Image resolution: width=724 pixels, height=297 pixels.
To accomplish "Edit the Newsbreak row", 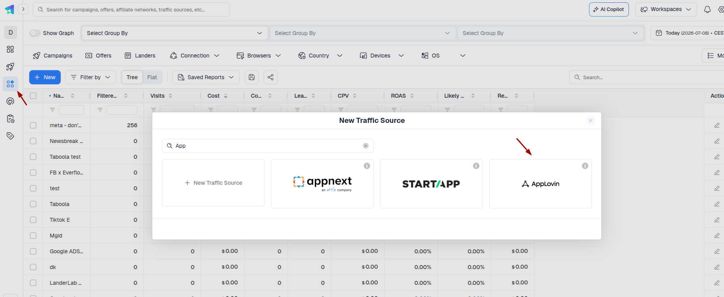I will coord(717,141).
